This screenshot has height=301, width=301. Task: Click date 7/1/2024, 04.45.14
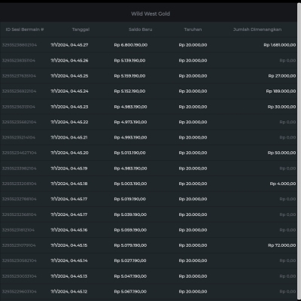pos(69,260)
